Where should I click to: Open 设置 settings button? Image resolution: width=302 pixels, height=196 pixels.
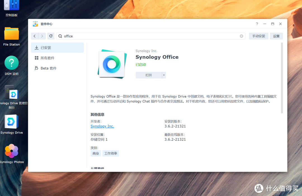pyautogui.click(x=276, y=36)
